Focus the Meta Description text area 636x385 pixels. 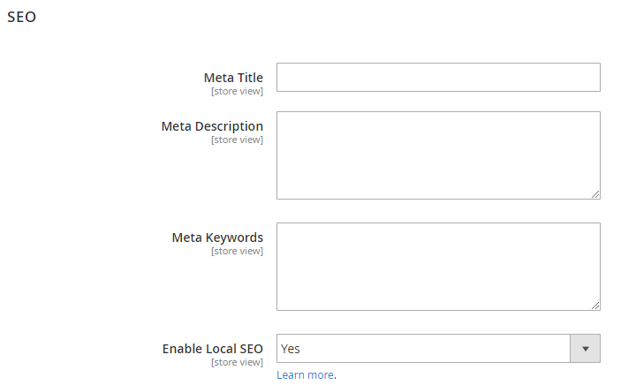438,155
